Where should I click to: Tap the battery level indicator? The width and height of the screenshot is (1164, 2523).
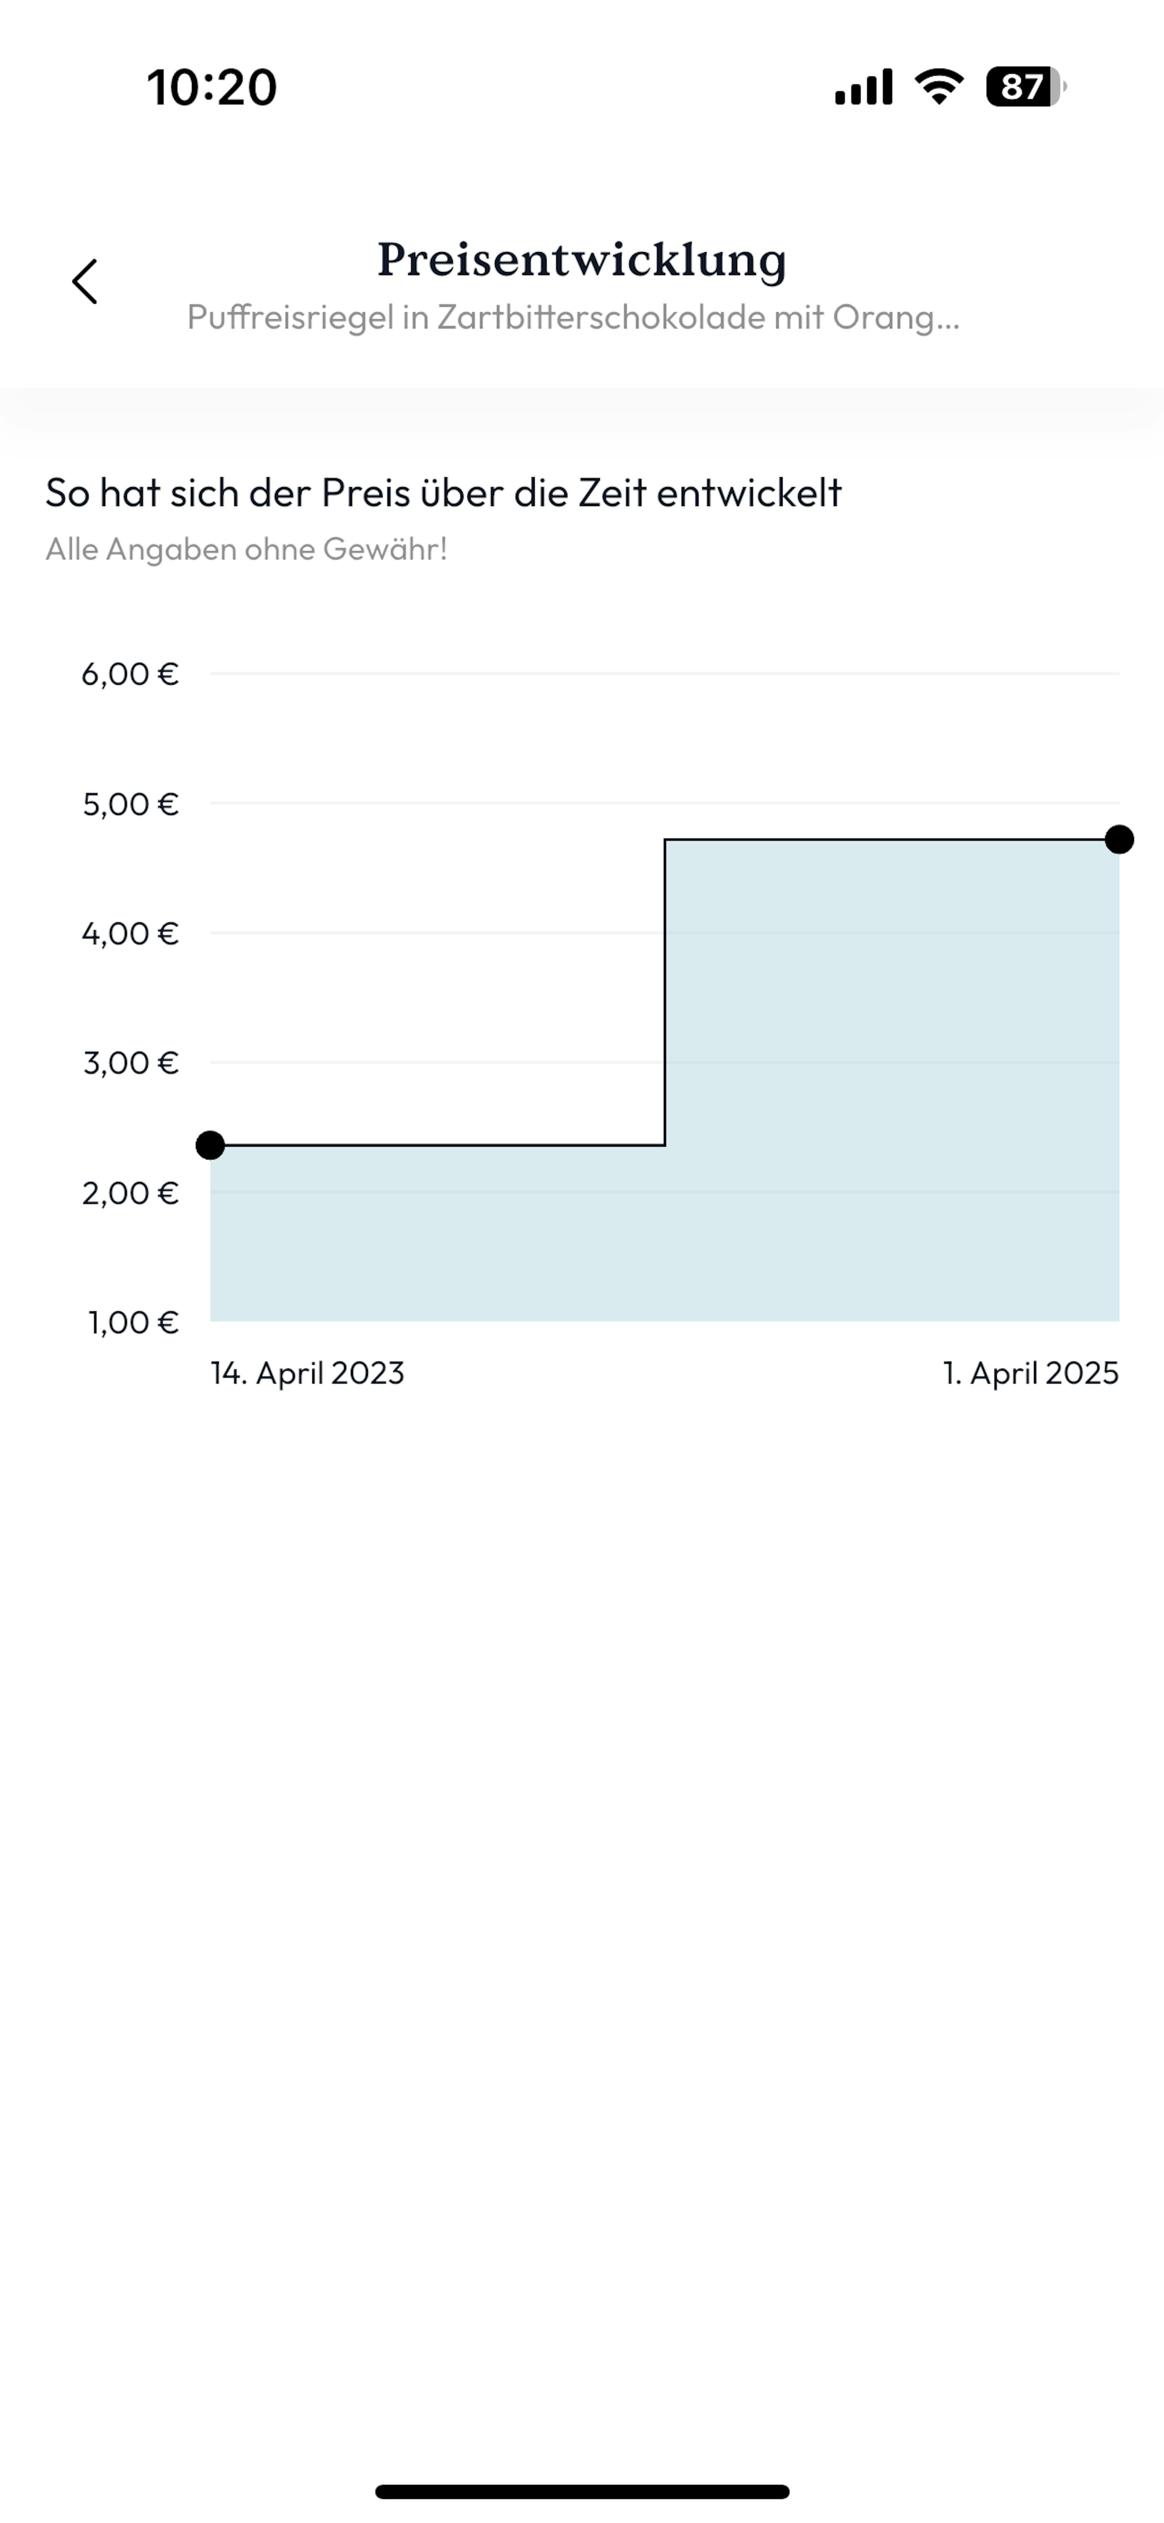pos(1025,87)
